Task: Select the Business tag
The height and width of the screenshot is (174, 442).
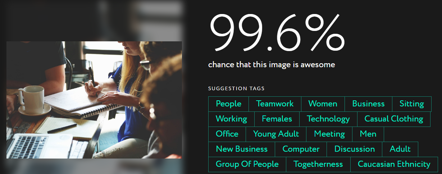Action: (x=368, y=104)
